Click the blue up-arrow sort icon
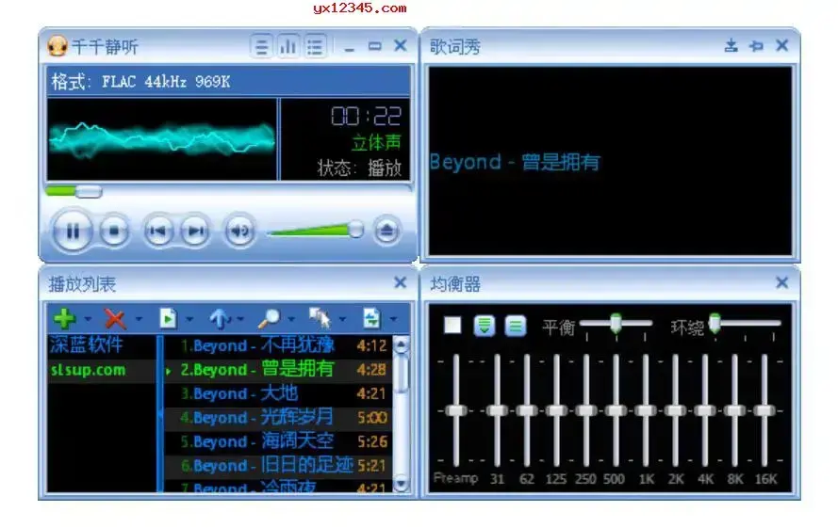 pos(219,319)
